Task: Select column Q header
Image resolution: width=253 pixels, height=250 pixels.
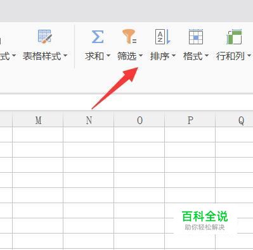Action: pyautogui.click(x=235, y=120)
